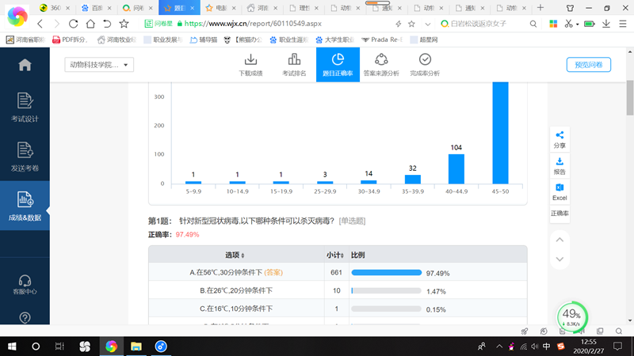
Task: Open File Explorer from the taskbar
Action: point(136,347)
